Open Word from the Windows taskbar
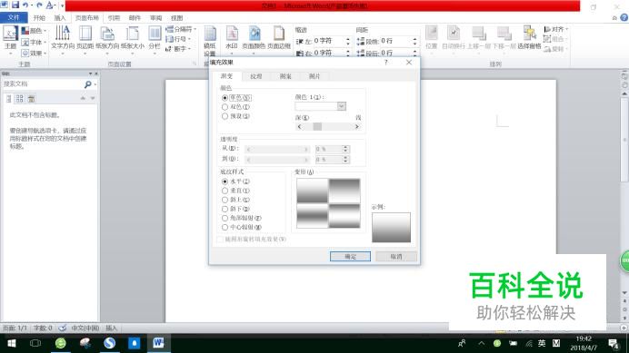 click(x=158, y=343)
